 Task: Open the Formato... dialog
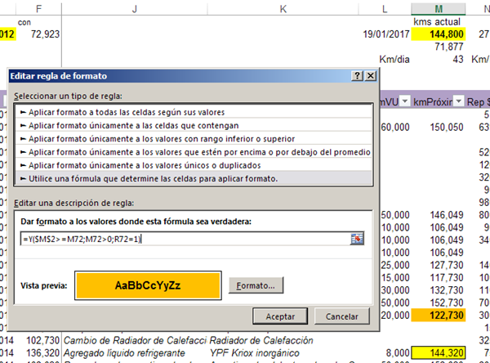pos(256,285)
